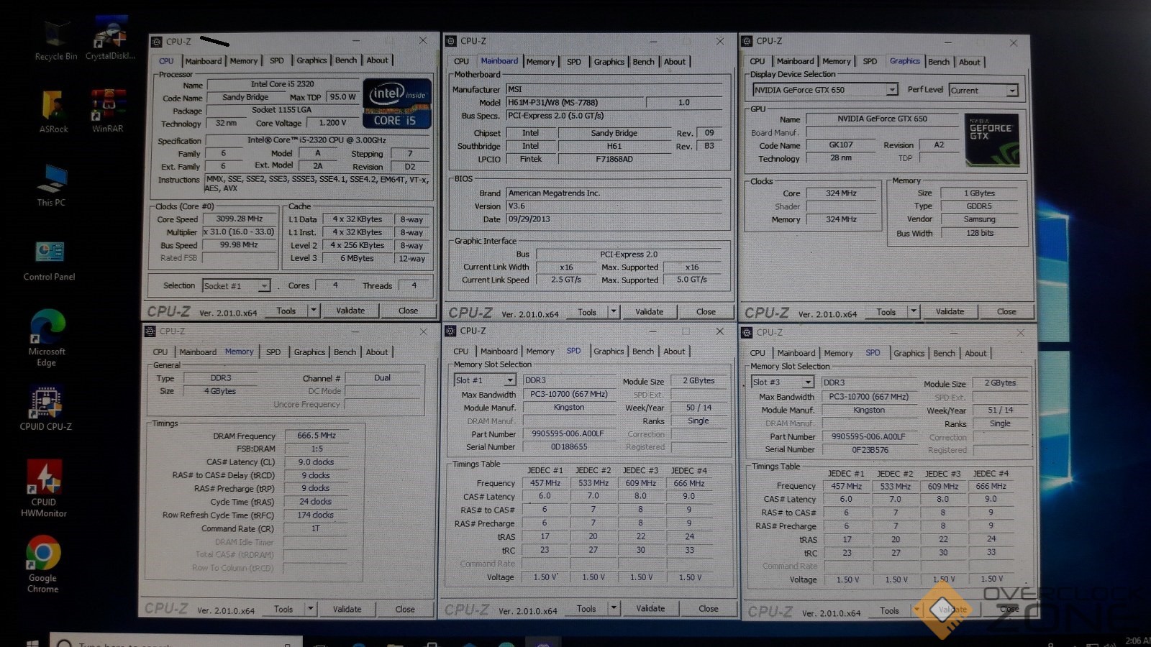
Task: Click the title bar icon of the MSI motherboard CPU-Z window
Action: (451, 41)
